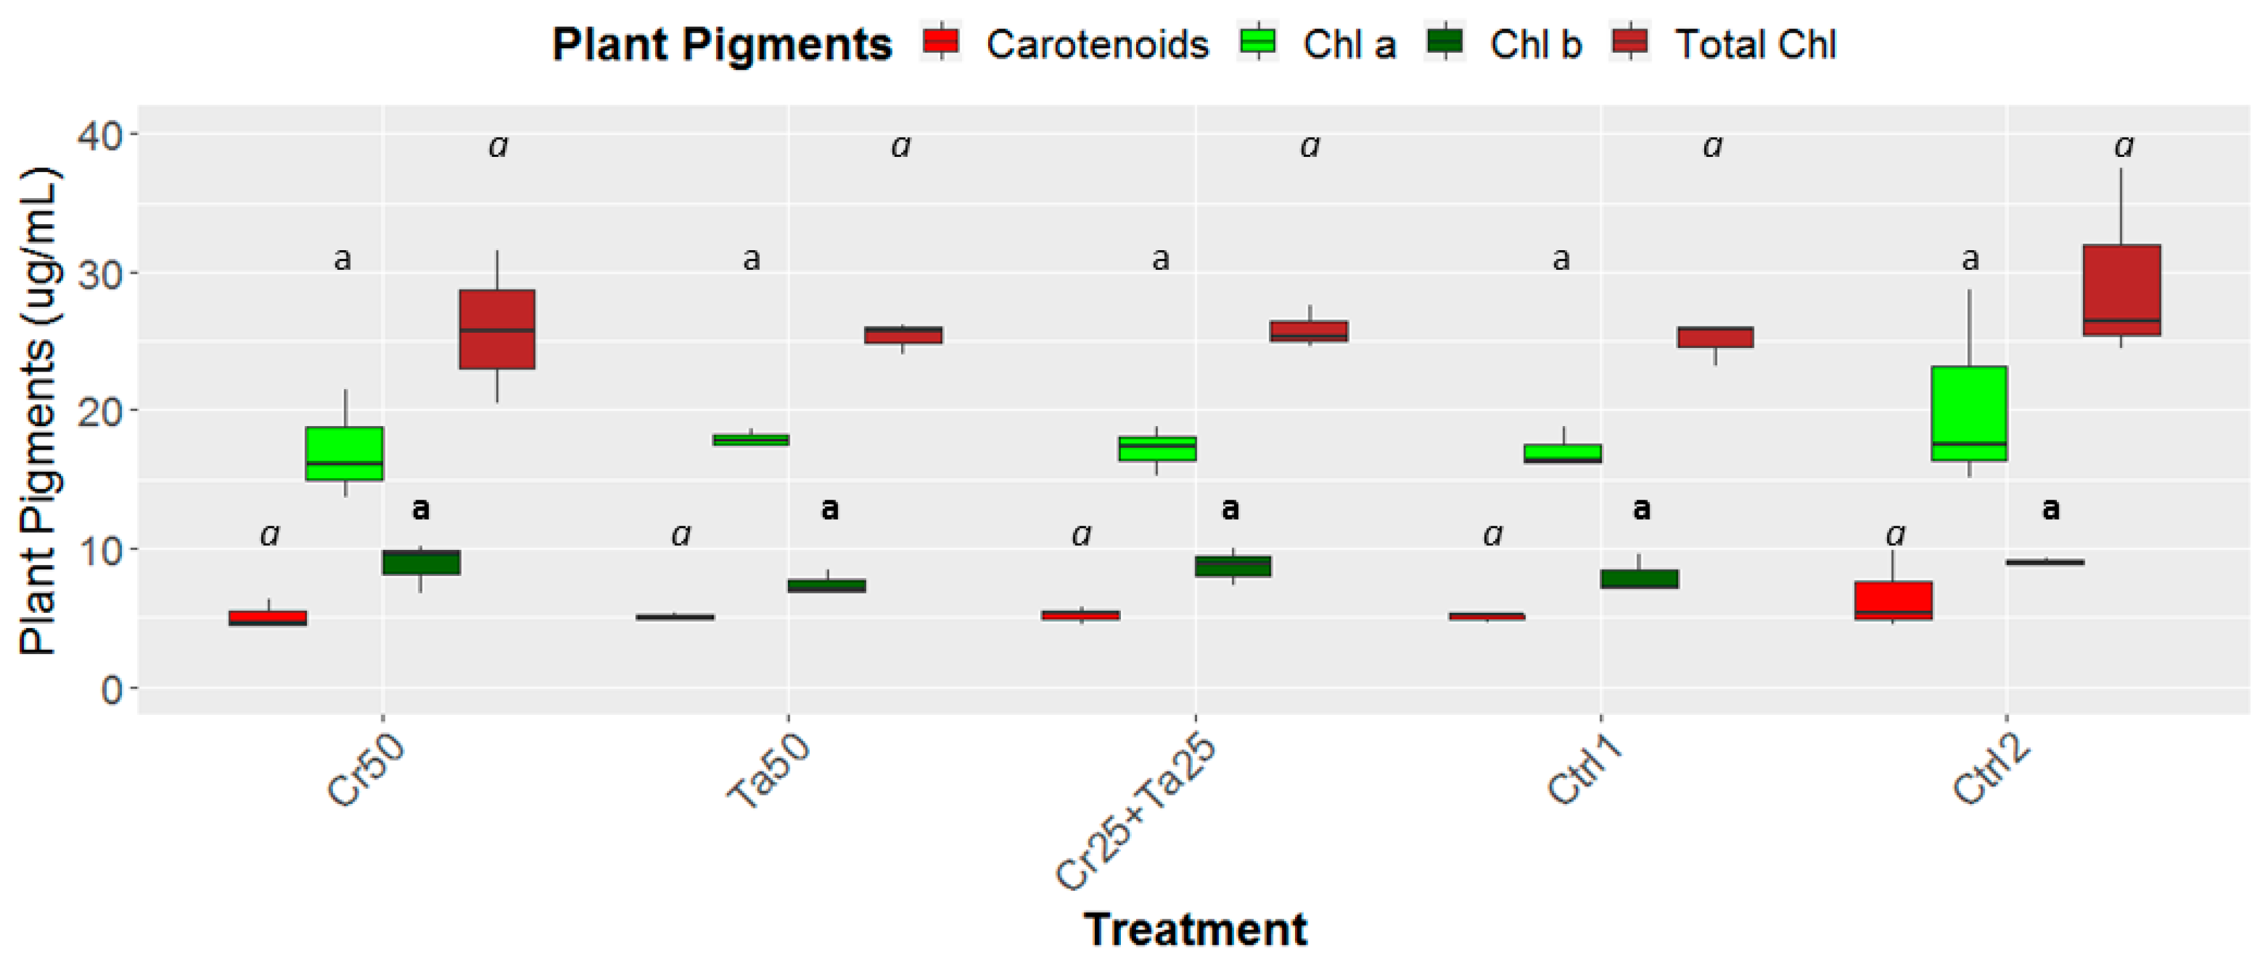Click the Chl a box for Cr50
The image size is (2264, 962).
click(344, 453)
